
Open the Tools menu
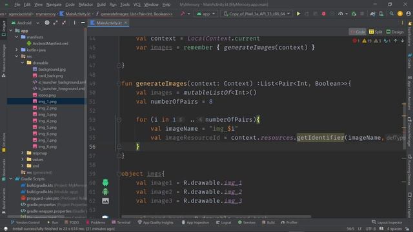click(125, 5)
